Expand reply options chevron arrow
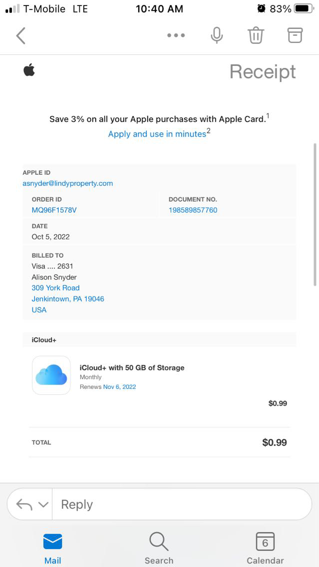The width and height of the screenshot is (319, 567). [x=43, y=505]
